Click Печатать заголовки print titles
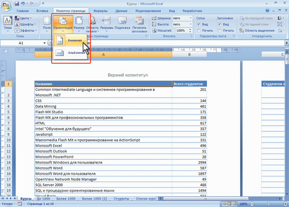 click(139, 25)
